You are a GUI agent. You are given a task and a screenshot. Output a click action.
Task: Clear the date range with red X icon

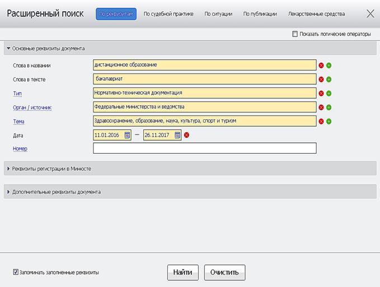click(187, 135)
